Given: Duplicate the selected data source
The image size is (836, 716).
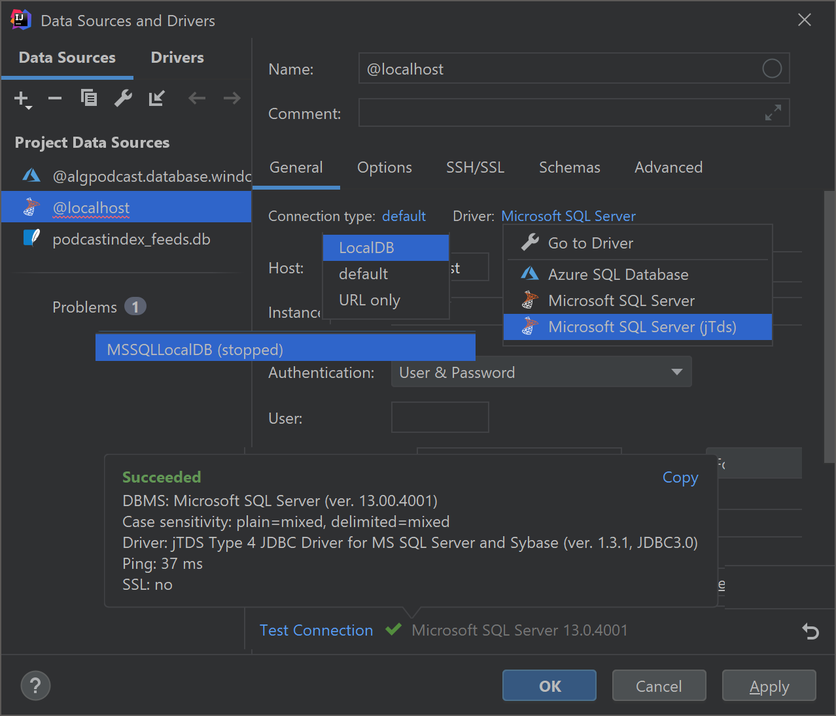Looking at the screenshot, I should [89, 98].
